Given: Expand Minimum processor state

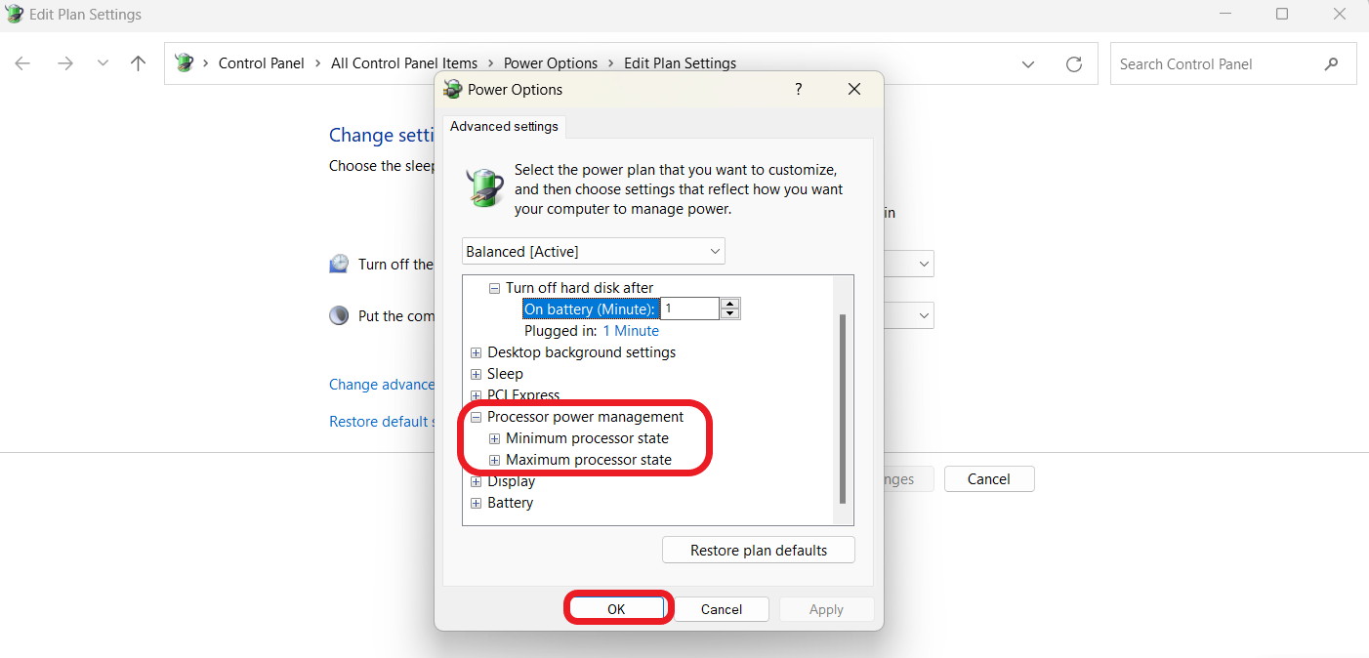Looking at the screenshot, I should click(494, 438).
